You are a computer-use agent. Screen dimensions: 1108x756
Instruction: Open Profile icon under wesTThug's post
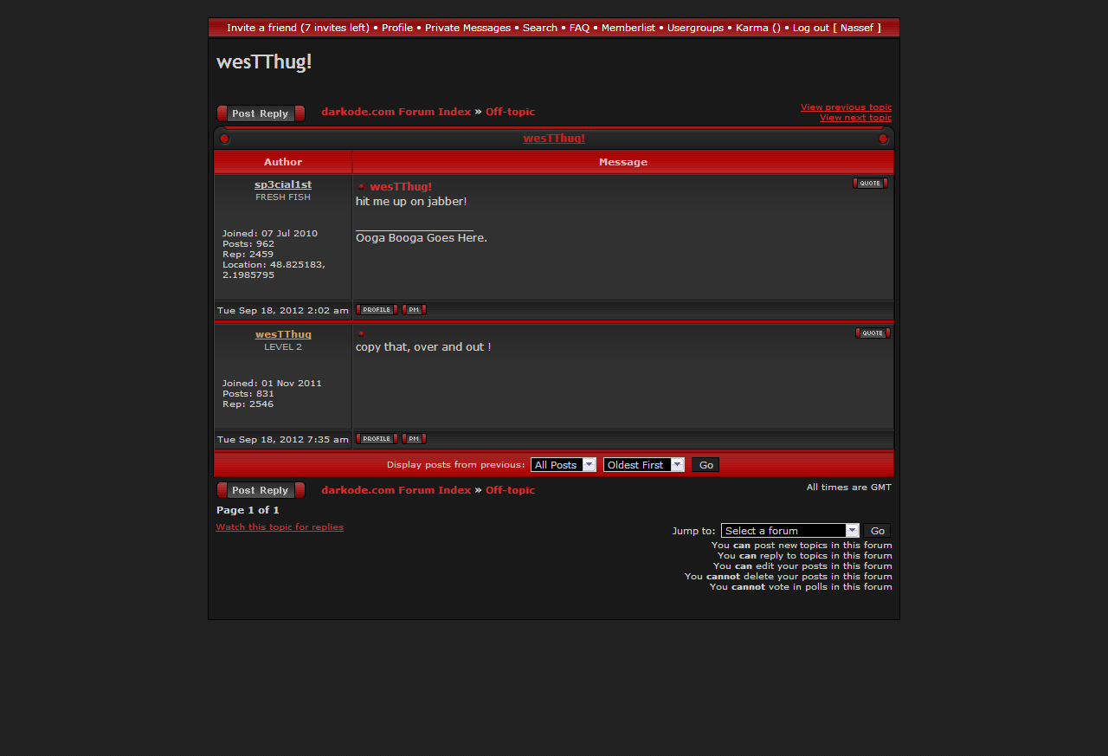click(377, 439)
